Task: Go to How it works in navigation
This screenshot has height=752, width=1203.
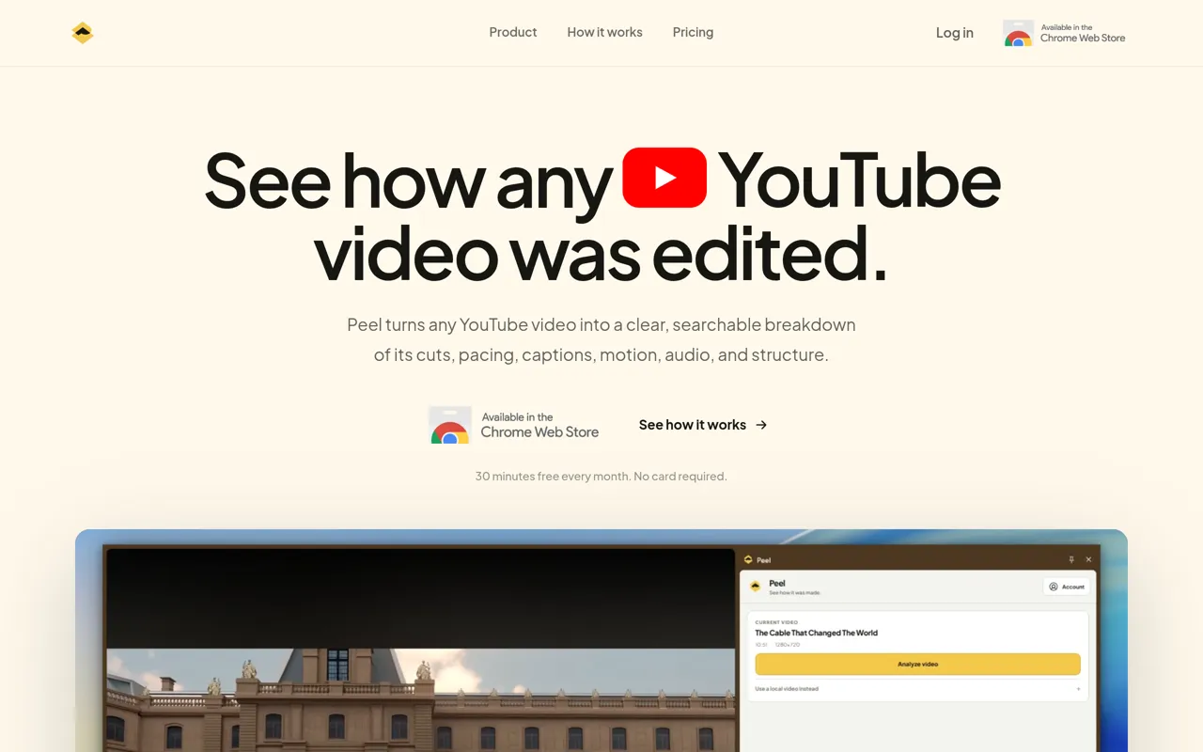Action: click(x=605, y=32)
